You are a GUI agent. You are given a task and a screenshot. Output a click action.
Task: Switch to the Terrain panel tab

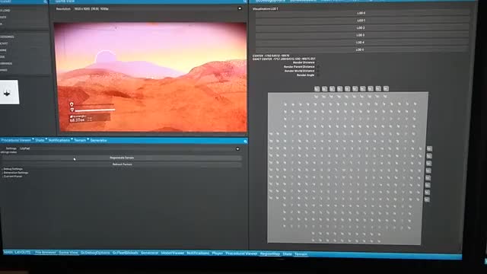tap(80, 140)
